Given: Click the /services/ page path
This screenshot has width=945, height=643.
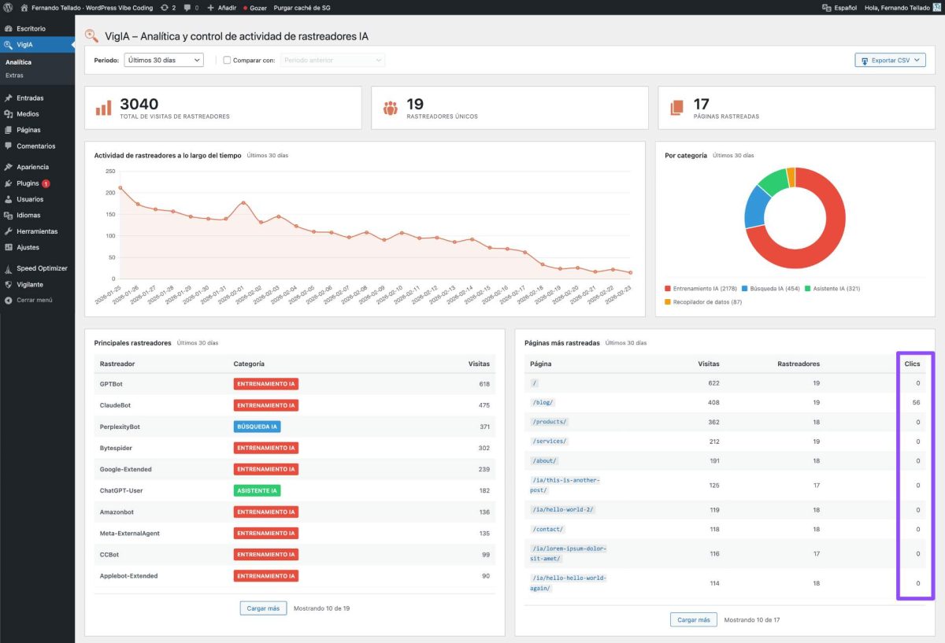Looking at the screenshot, I should 549,442.
